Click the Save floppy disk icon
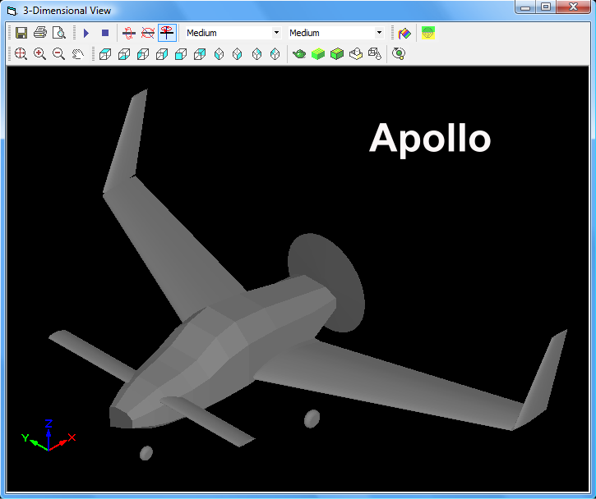The image size is (596, 499). (21, 33)
